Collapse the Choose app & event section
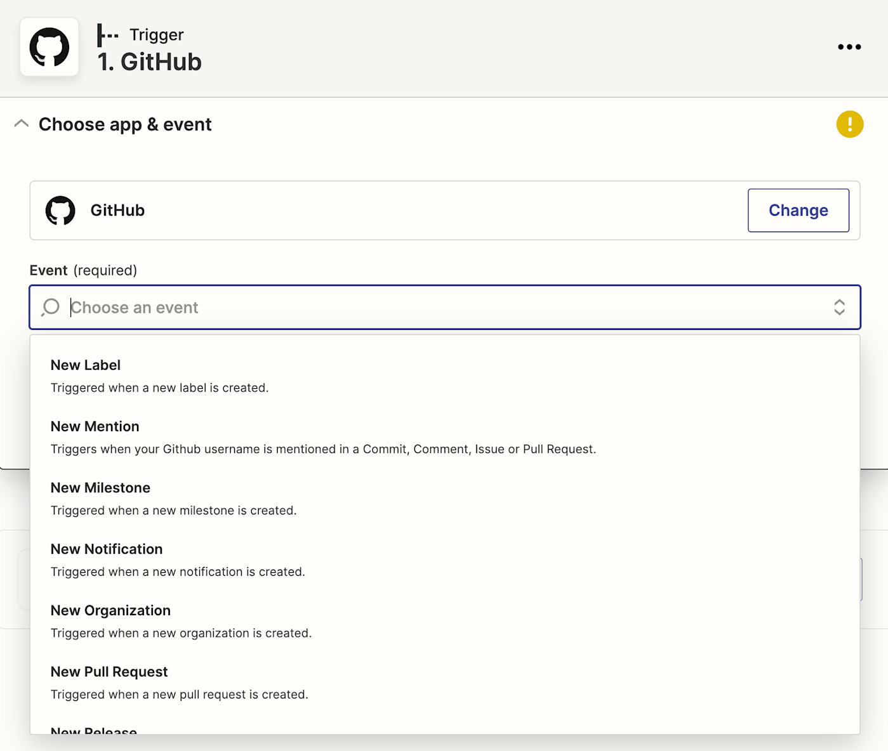The width and height of the screenshot is (888, 751). (x=22, y=124)
